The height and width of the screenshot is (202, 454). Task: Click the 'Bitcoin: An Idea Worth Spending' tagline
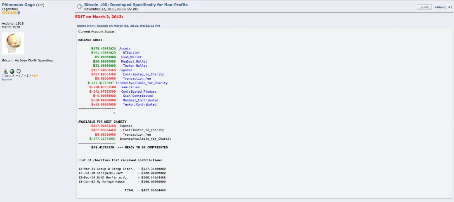(x=27, y=60)
